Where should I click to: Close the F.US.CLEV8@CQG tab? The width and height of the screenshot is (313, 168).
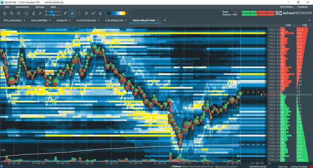point(98,20)
